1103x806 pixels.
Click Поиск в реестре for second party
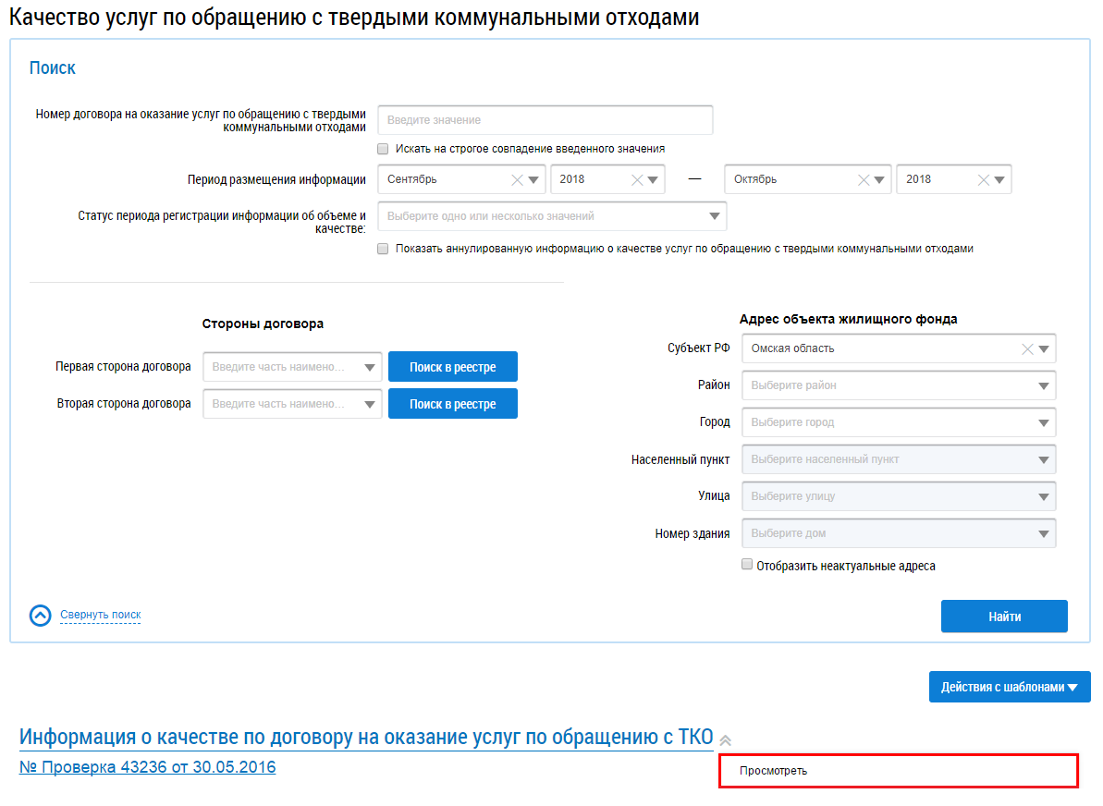(452, 404)
